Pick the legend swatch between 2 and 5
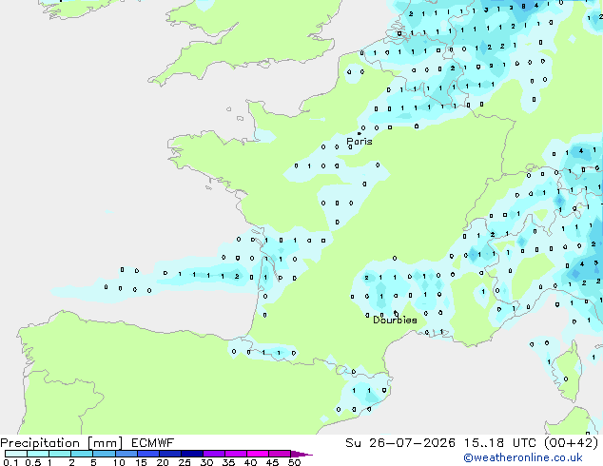The height and width of the screenshot is (466, 603). 82,454
